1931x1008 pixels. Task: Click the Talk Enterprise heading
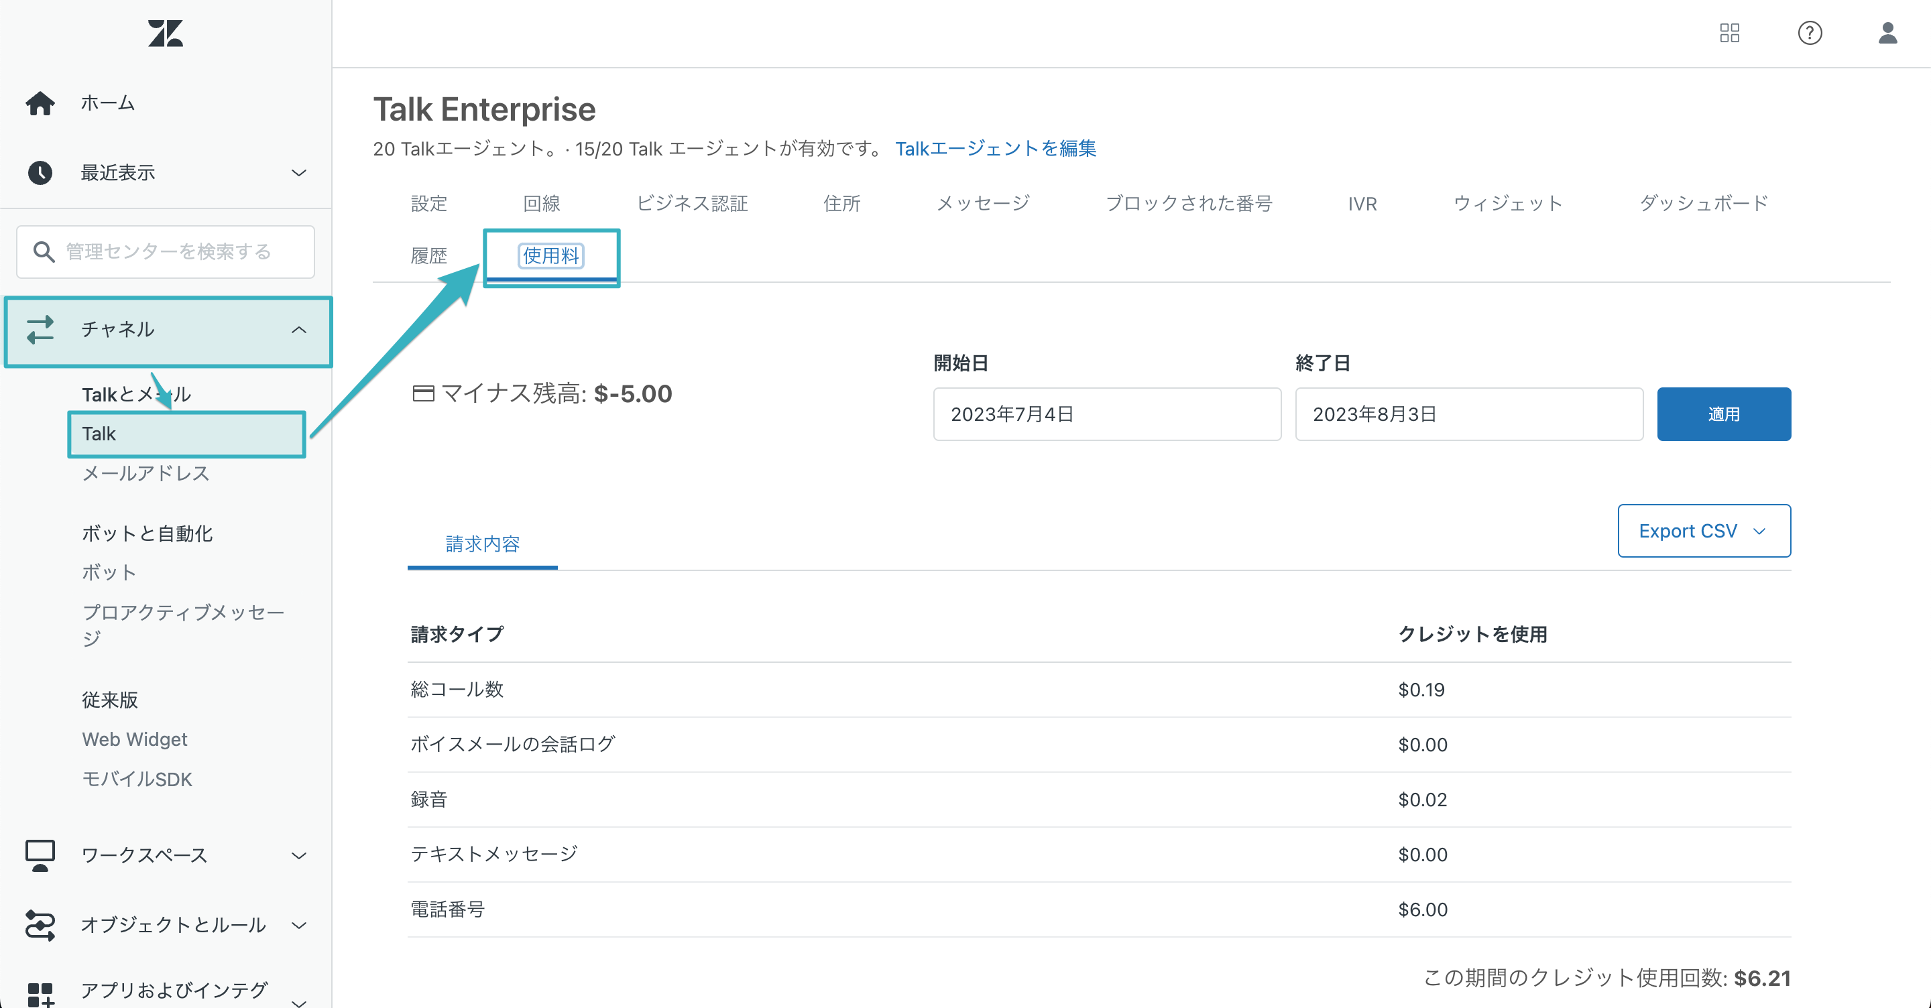(484, 109)
